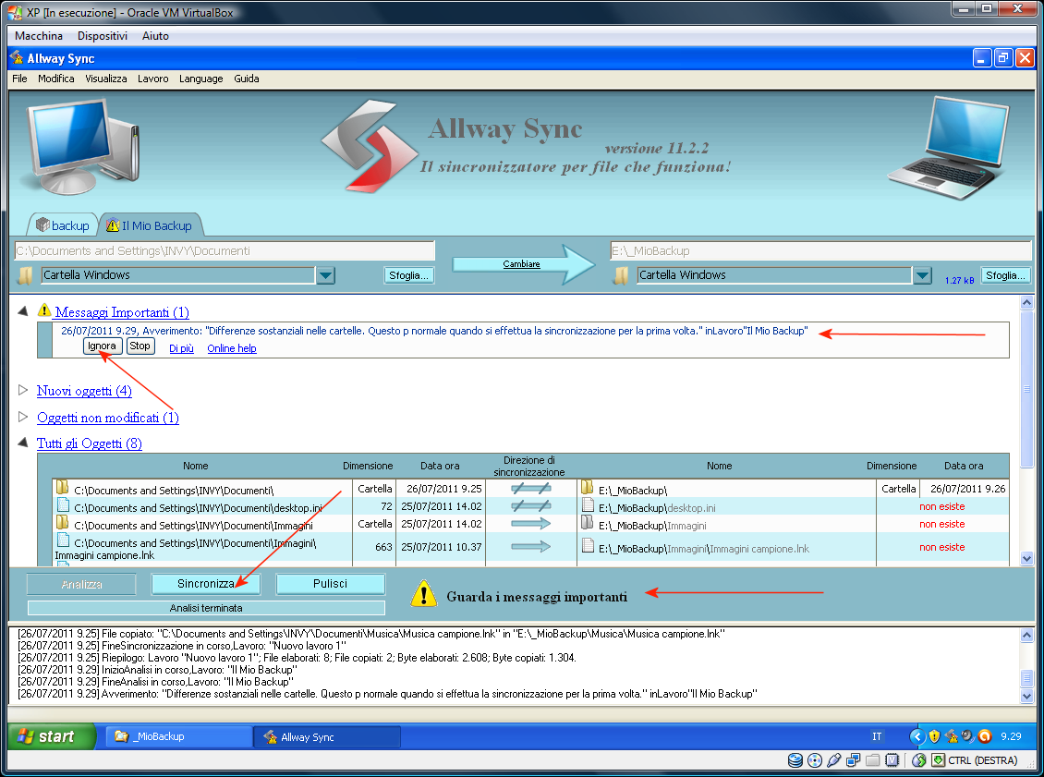Click the Cambiare direction arrow
The width and height of the screenshot is (1044, 777).
coord(523,264)
